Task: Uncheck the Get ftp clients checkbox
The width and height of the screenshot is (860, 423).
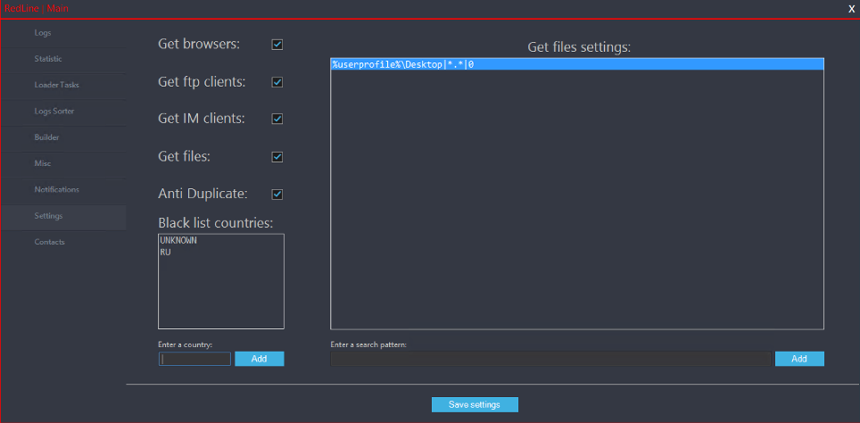Action: [277, 82]
